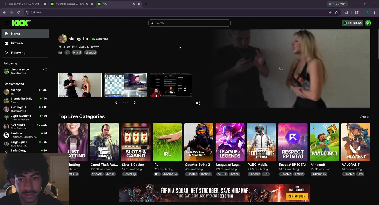Image resolution: width=379 pixels, height=205 pixels.
Task: Click the 'irl' tag chip
Action: 67,52
